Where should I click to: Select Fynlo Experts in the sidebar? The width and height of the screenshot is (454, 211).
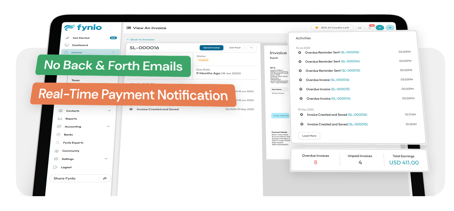pyautogui.click(x=73, y=143)
